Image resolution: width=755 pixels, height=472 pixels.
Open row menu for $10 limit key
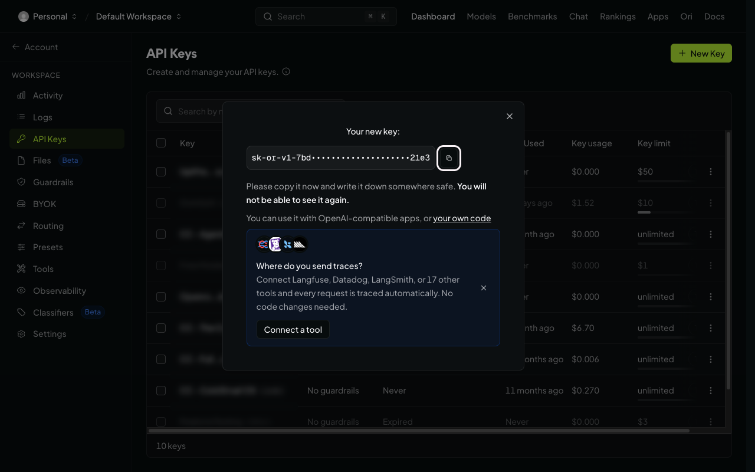pyautogui.click(x=711, y=203)
